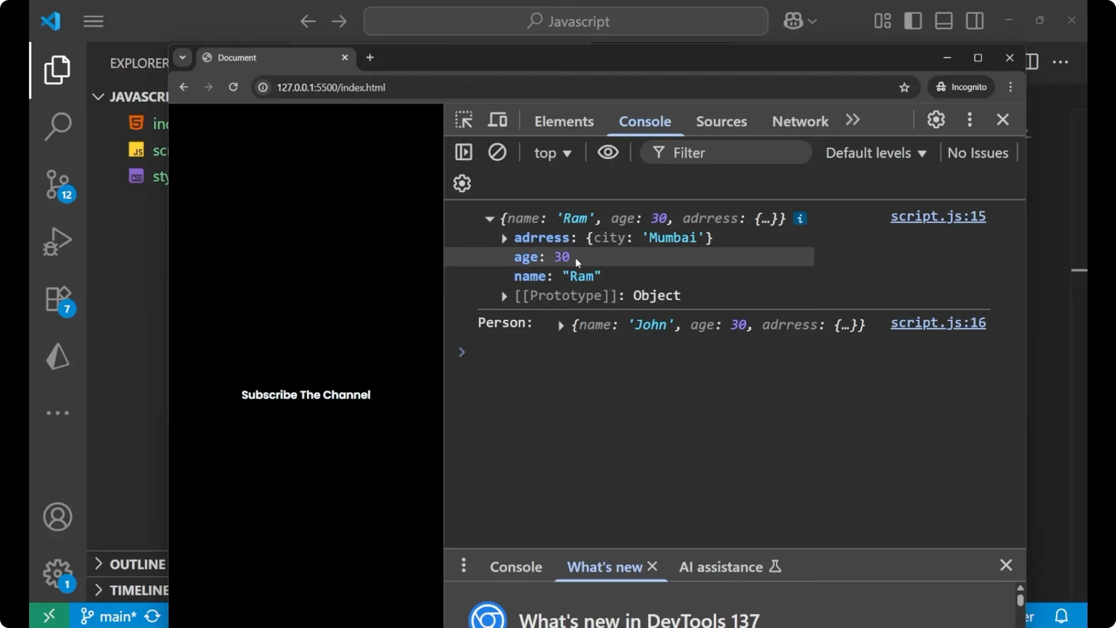Switch to the Network tab in DevTools

click(x=799, y=122)
